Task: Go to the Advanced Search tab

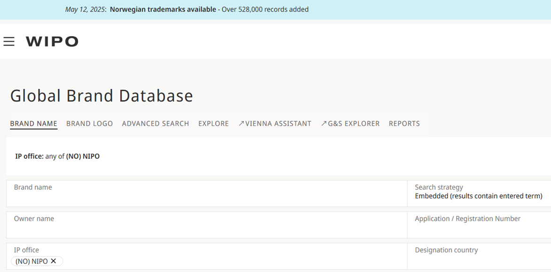Action: (x=155, y=124)
